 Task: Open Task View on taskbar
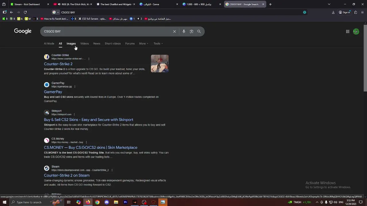[x=69, y=202]
